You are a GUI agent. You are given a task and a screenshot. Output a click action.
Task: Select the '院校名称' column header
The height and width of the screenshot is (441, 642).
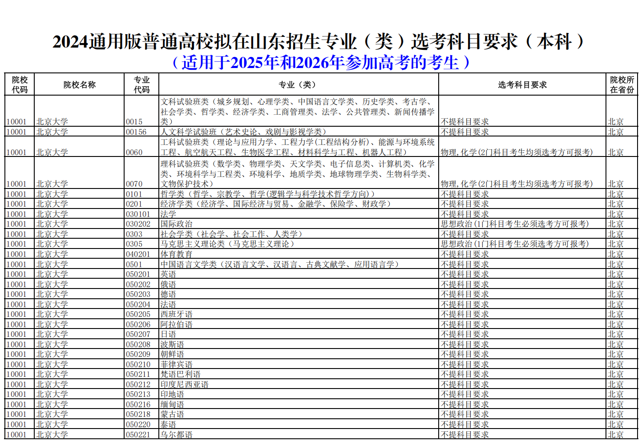tap(79, 84)
